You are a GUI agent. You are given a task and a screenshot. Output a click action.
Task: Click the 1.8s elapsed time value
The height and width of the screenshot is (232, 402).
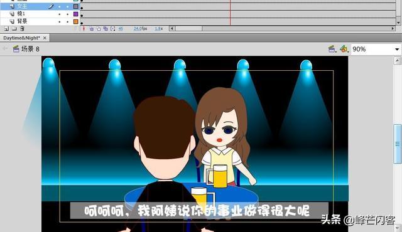159,29
